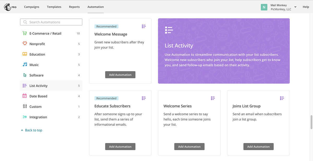Screen dimensions: 313x161
Task: Click the count 1 beside Custom
Action: click(79, 107)
